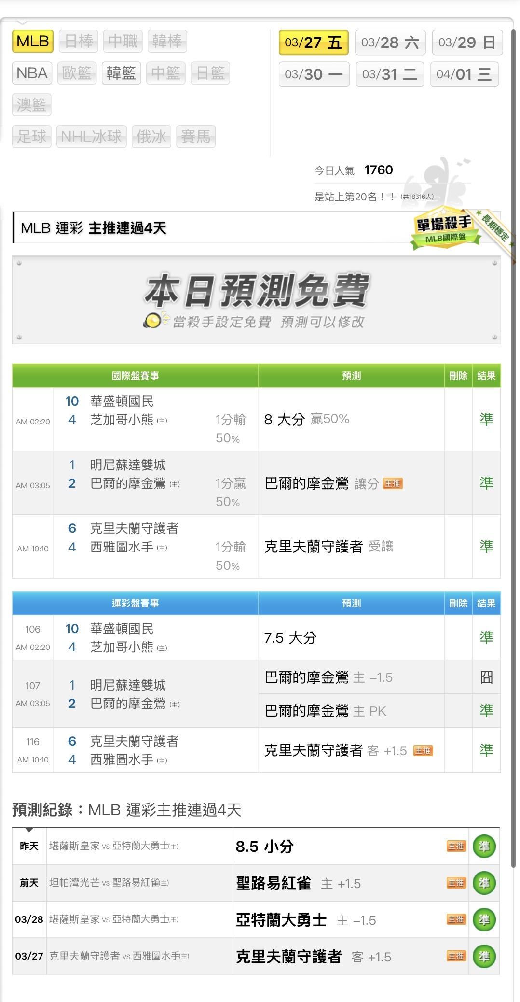
Task: Select date 04/01 三
Action: click(464, 74)
